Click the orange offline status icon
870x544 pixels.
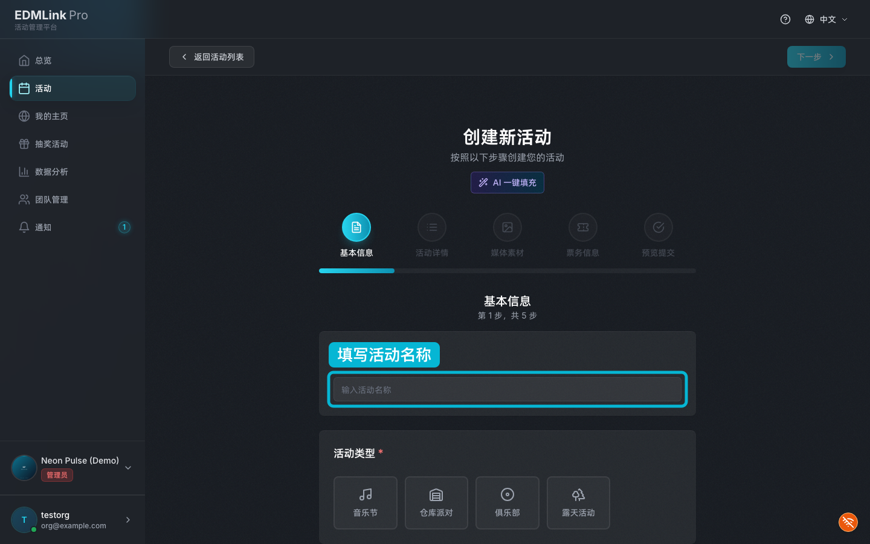[848, 522]
